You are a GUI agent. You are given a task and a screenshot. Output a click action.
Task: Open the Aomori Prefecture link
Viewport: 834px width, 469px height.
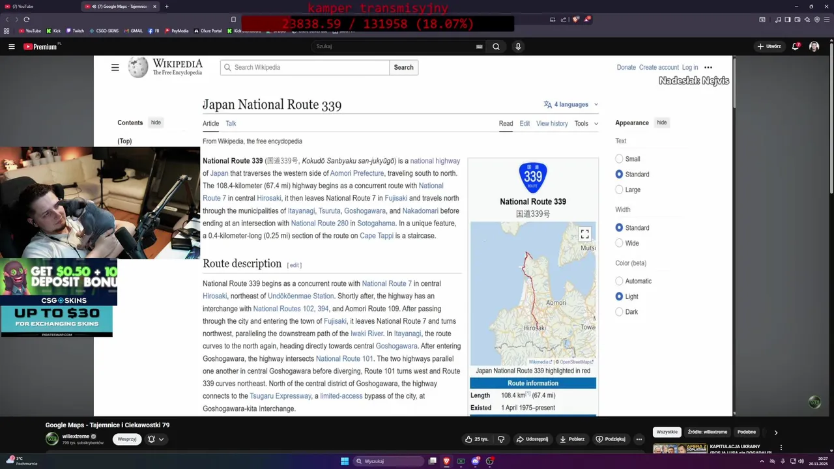click(356, 173)
